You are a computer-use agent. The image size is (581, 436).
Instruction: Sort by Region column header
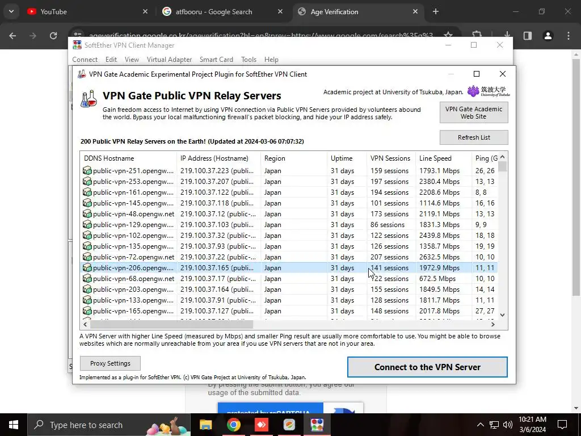coord(294,158)
